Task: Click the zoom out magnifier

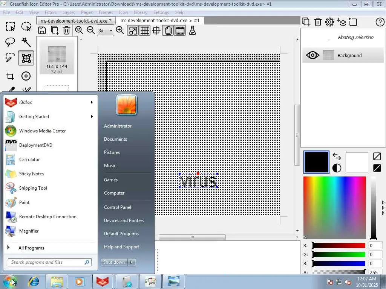Action: [91, 30]
